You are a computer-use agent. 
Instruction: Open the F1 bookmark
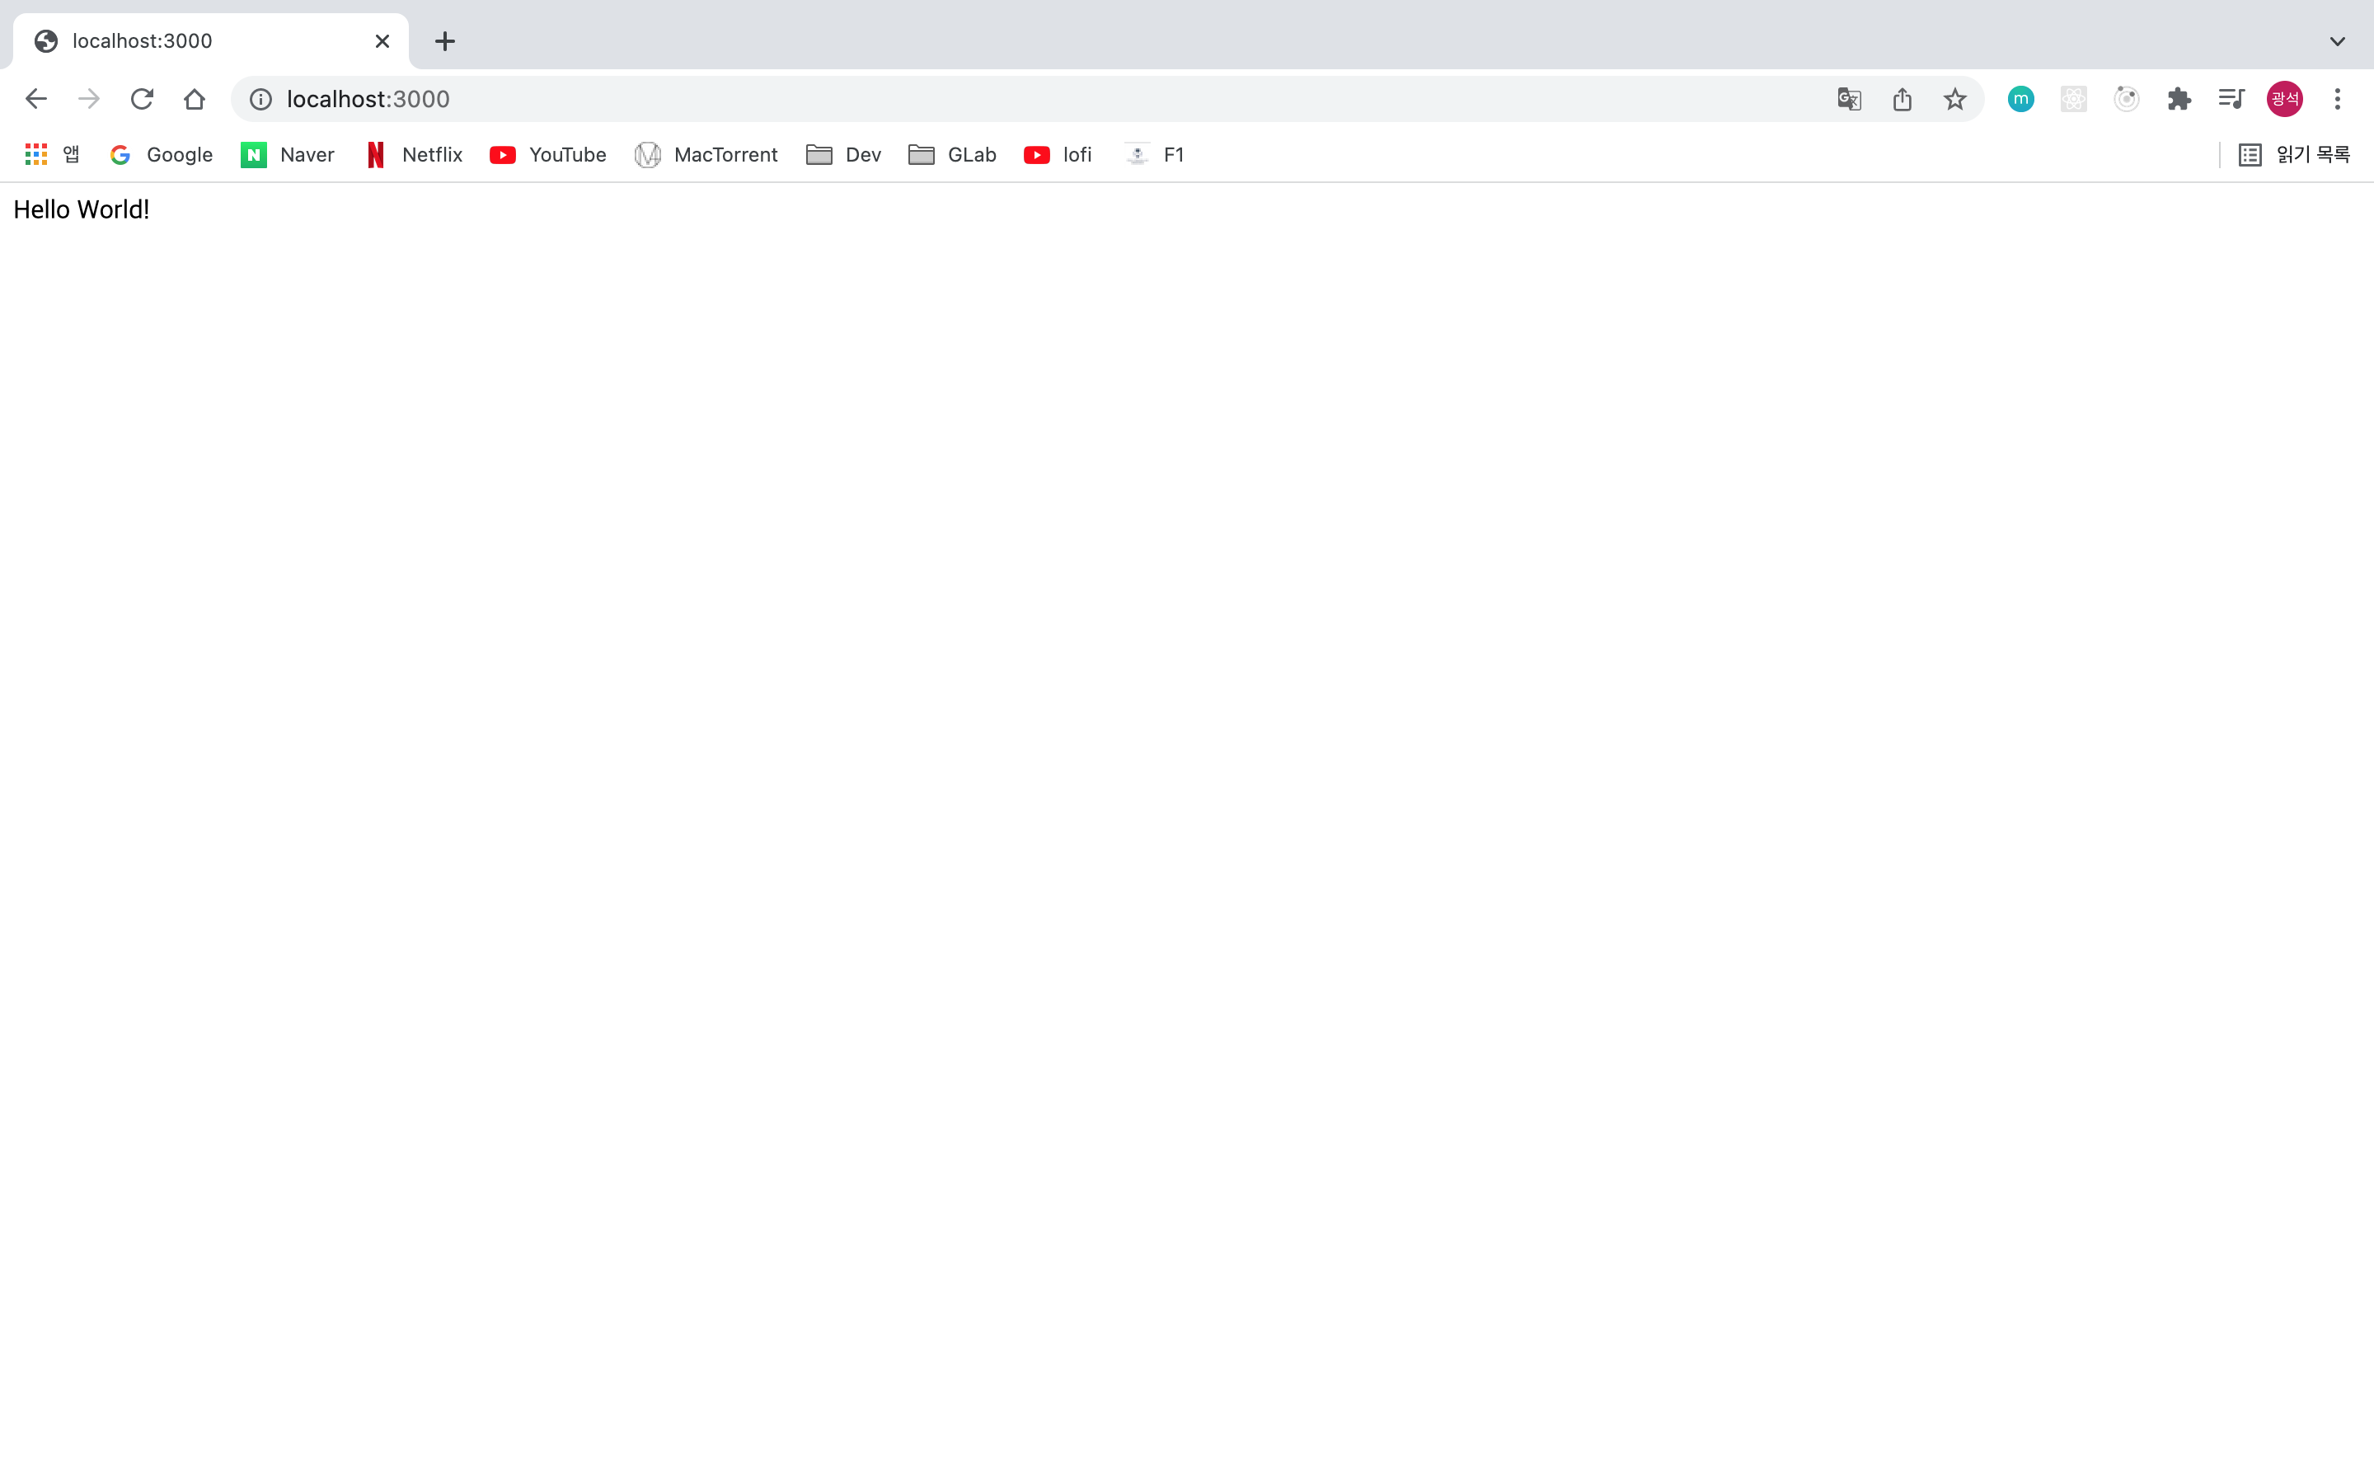[1155, 154]
